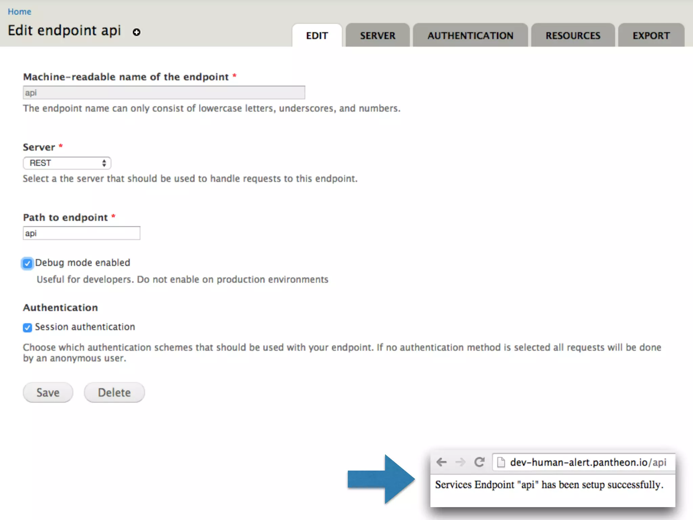Click the plus shortcut icon beside the title
The height and width of the screenshot is (520, 693).
click(136, 32)
